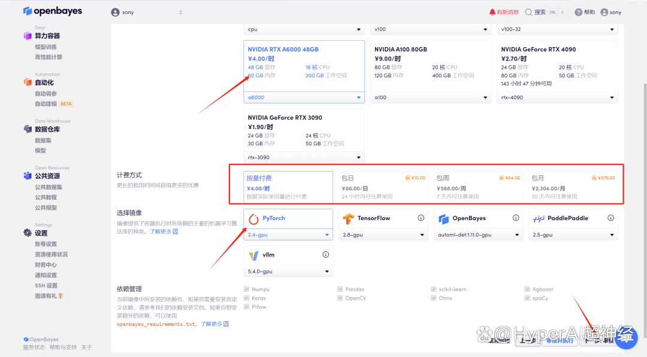Open the automl-det:1.11.0-gpu dropdown

pyautogui.click(x=478, y=234)
